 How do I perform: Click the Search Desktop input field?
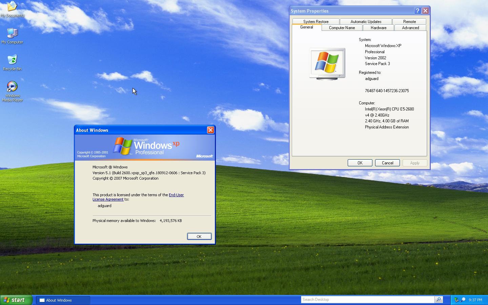pos(366,299)
